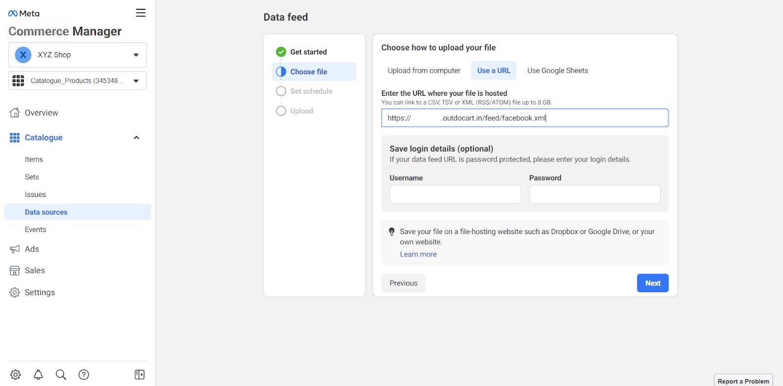The width and height of the screenshot is (783, 386).
Task: Click the Ads megaphone icon
Action: click(x=15, y=249)
